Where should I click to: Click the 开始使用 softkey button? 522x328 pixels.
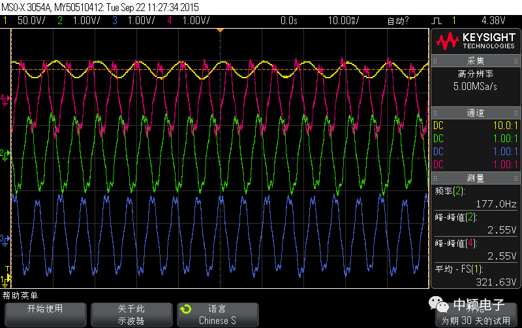(46, 314)
